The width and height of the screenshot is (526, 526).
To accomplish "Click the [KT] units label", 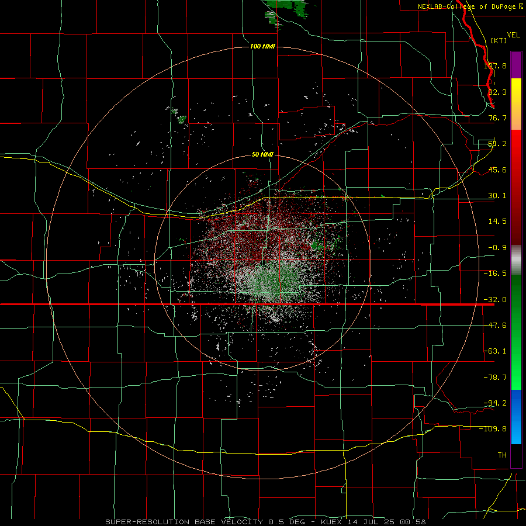I will click(499, 40).
